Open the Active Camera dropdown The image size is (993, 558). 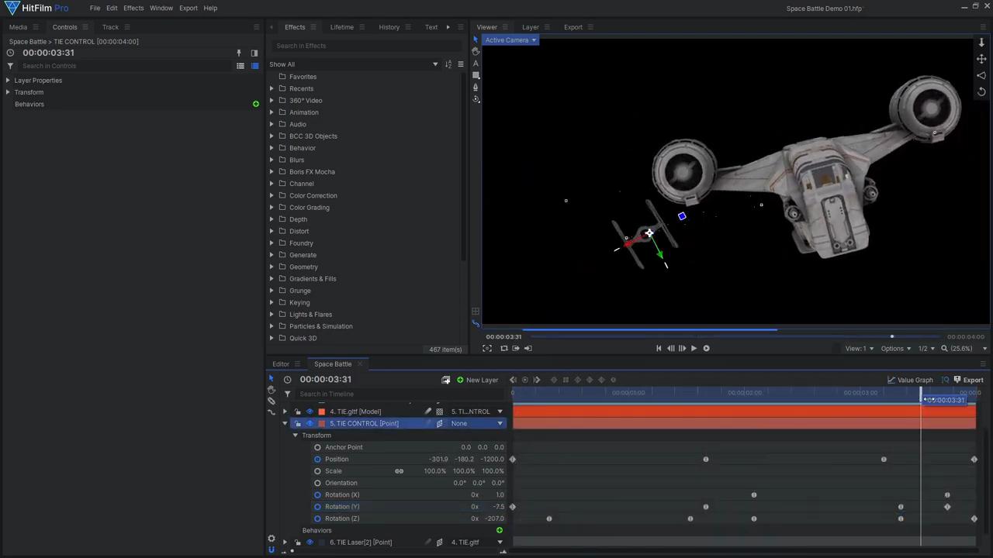click(509, 40)
